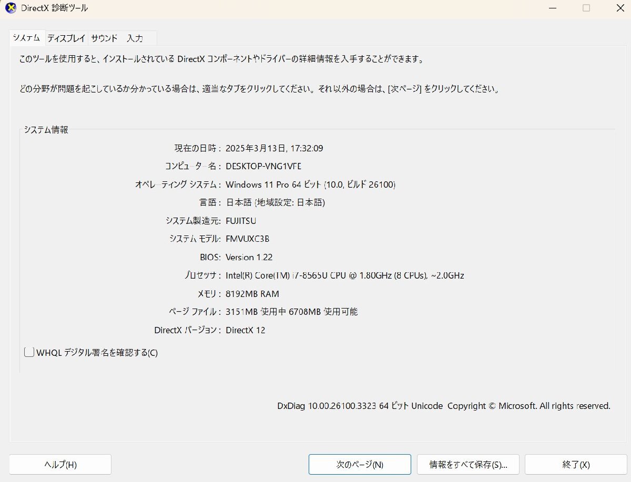Click the ヘルプ(H) button
This screenshot has height=482, width=631.
59,464
